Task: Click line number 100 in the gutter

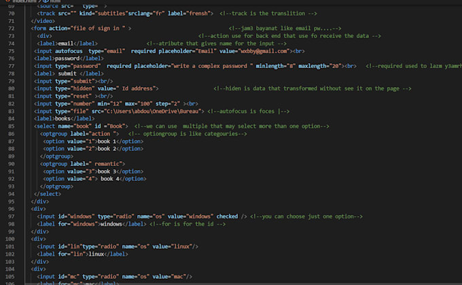Action: (x=10, y=239)
